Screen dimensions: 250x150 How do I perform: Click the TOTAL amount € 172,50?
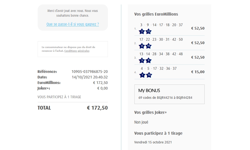(97, 108)
